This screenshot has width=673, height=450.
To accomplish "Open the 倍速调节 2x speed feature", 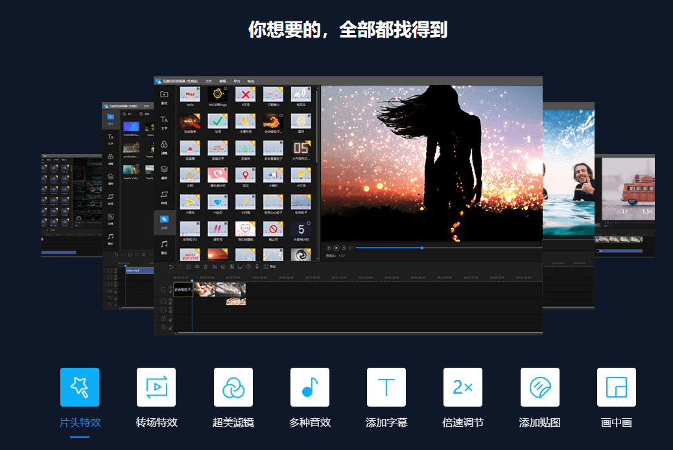I will [x=463, y=398].
